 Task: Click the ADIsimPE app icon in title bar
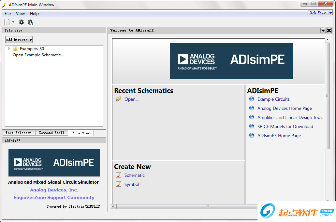point(4,5)
